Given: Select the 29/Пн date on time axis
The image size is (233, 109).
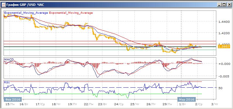Looking at the screenshot, I should 168,104.
